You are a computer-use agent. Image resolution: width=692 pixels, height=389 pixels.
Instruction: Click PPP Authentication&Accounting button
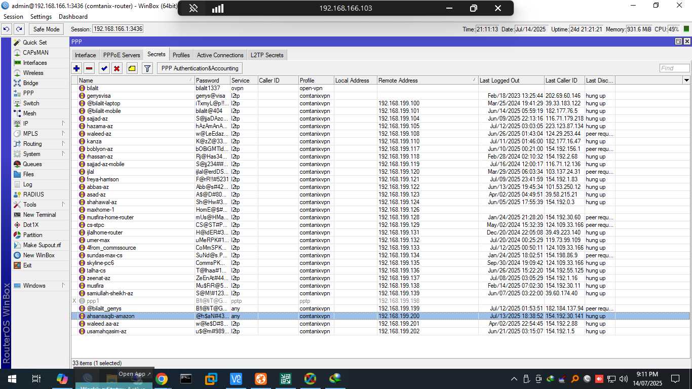pyautogui.click(x=200, y=68)
